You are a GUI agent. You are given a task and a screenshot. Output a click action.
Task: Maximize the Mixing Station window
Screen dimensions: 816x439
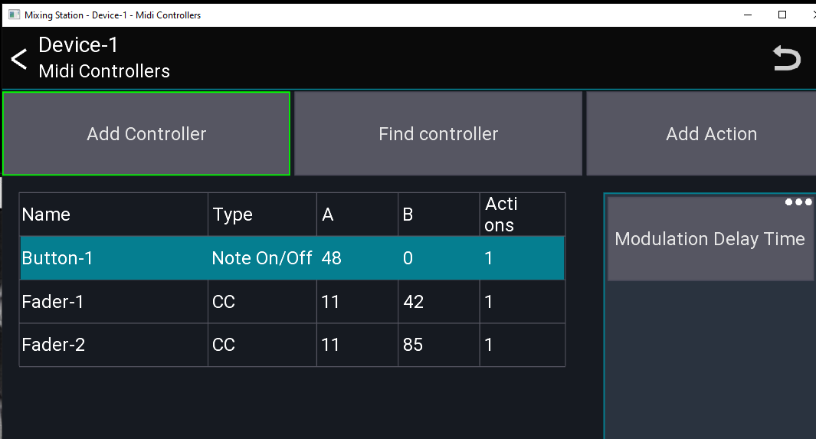click(x=782, y=15)
